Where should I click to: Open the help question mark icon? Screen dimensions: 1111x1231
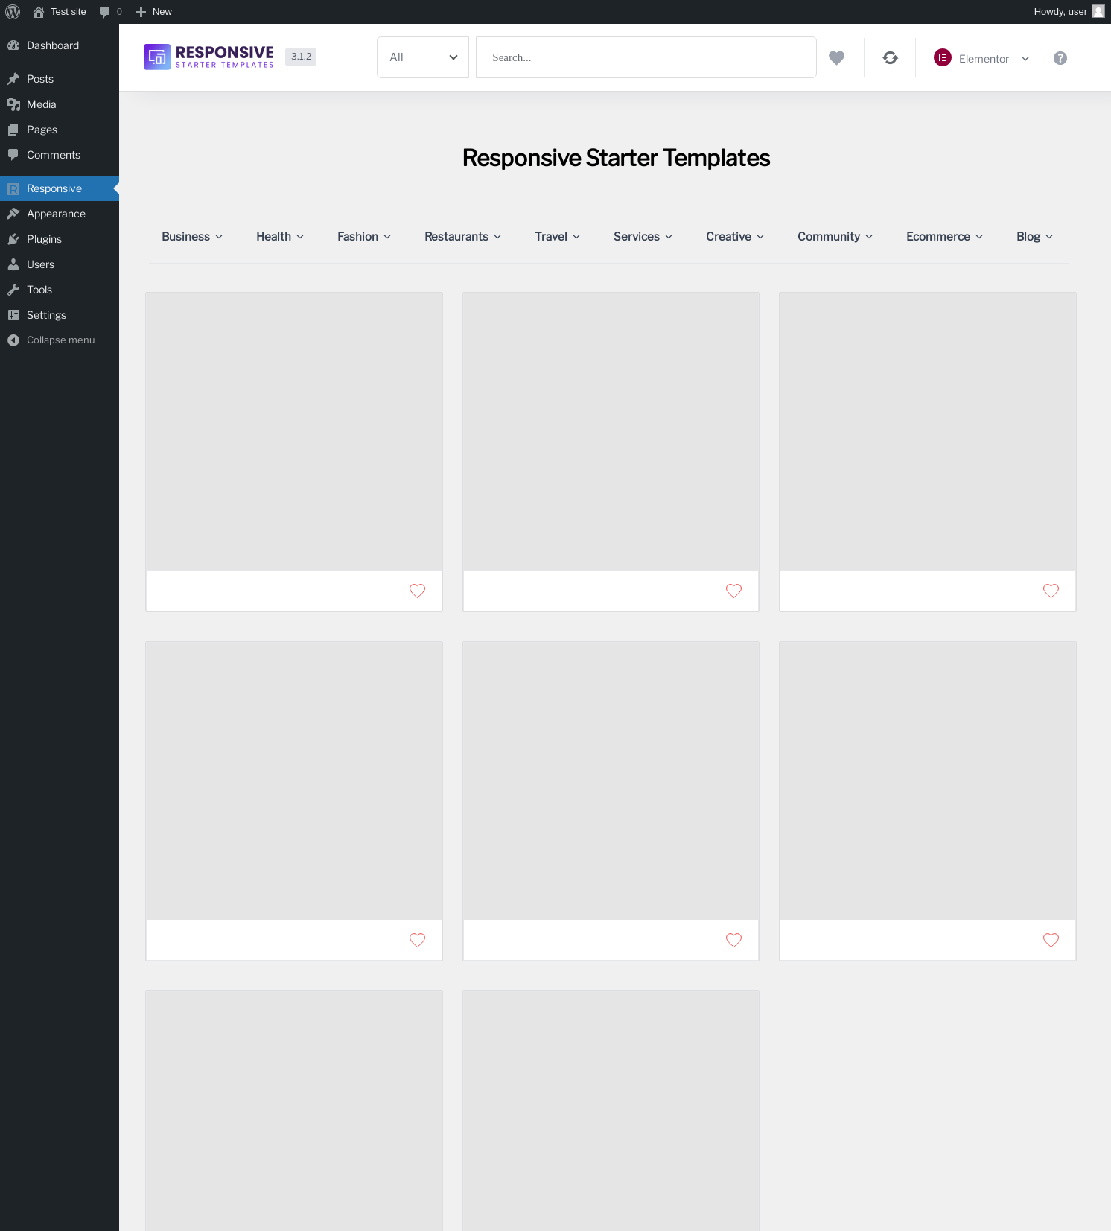point(1060,58)
